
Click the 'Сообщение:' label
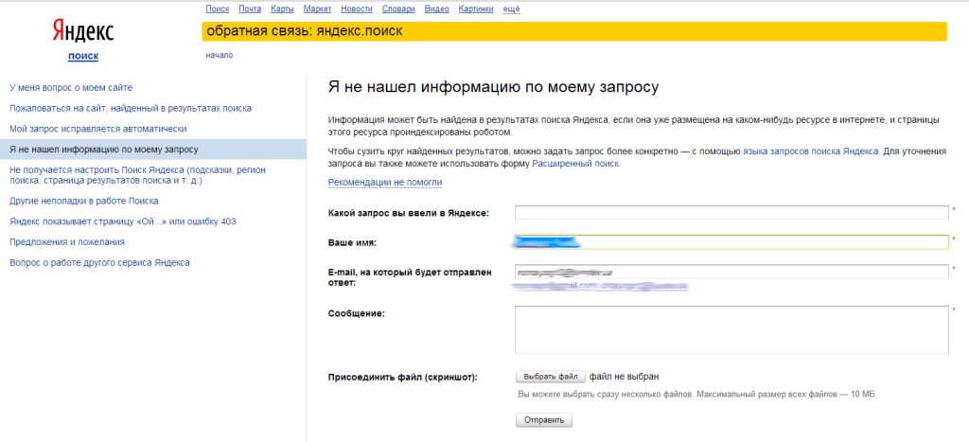357,313
